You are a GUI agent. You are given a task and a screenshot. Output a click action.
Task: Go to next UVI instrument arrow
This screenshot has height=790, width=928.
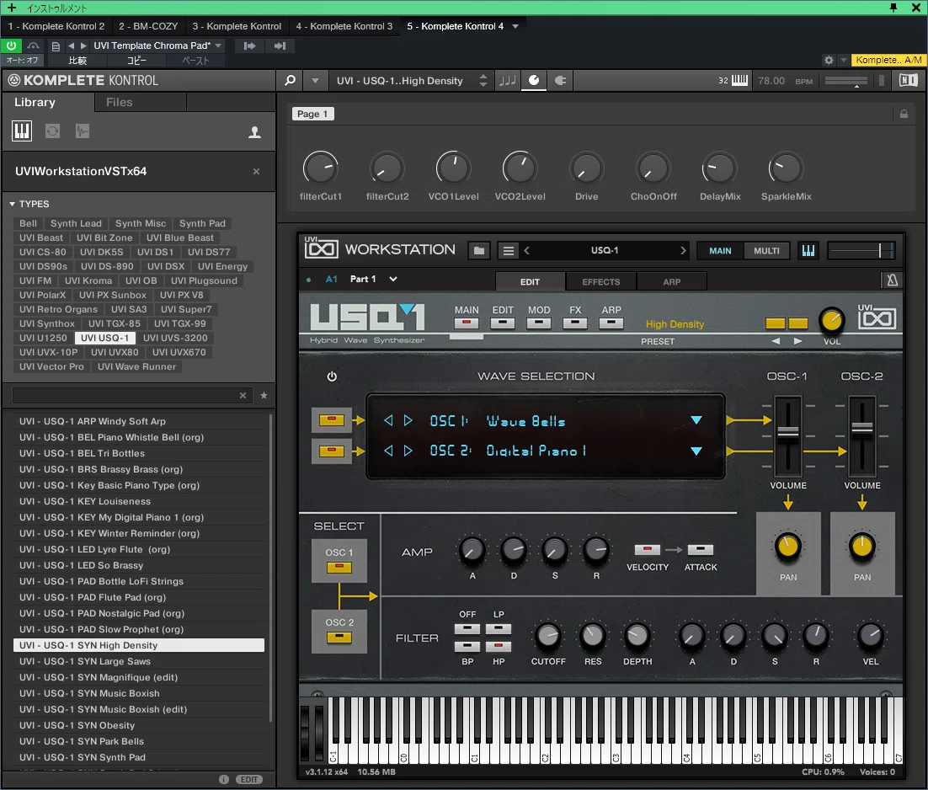tap(683, 250)
